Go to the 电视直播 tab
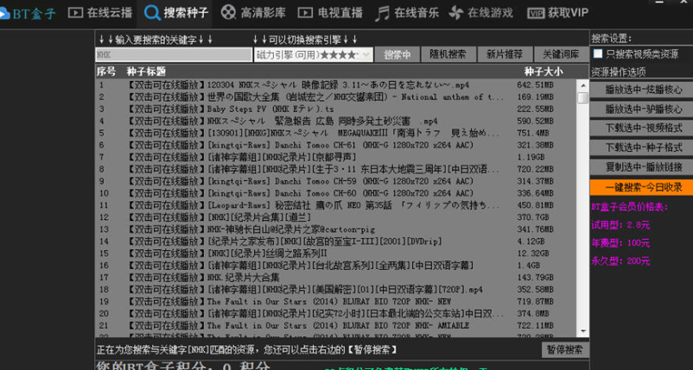Viewport: 693px width, 370px height. [x=331, y=13]
